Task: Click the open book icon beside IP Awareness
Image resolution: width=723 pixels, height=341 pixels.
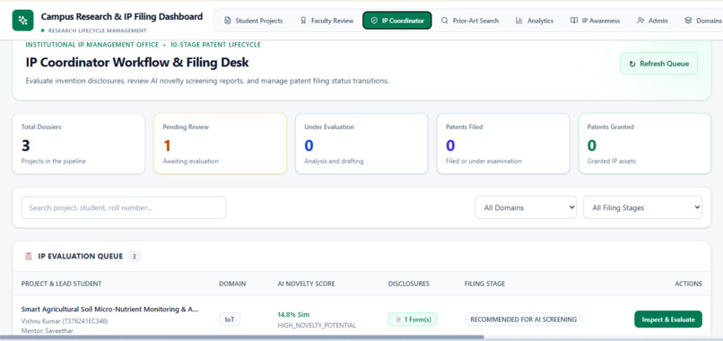Action: tap(573, 21)
